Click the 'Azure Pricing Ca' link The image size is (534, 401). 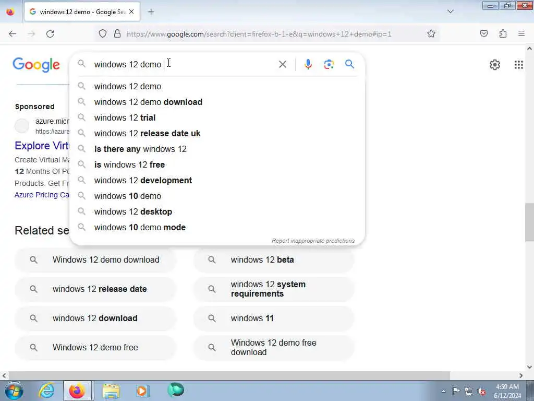pos(42,195)
